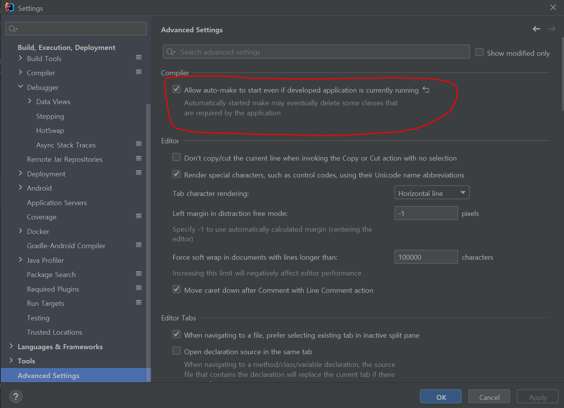Click the IntelliJ IDEA logo in the title bar
Viewport: 564px width, 408px height.
coord(8,7)
